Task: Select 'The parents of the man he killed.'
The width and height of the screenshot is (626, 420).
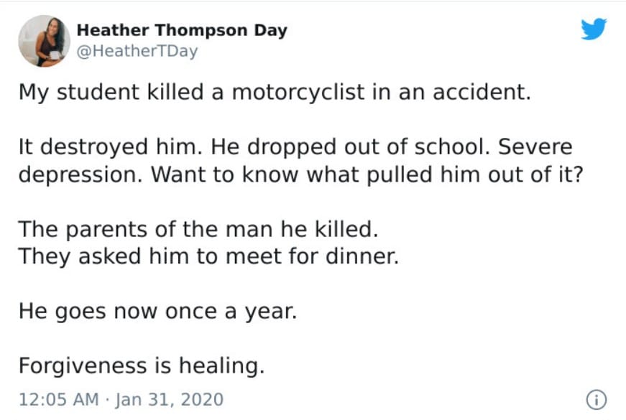Action: click(198, 230)
